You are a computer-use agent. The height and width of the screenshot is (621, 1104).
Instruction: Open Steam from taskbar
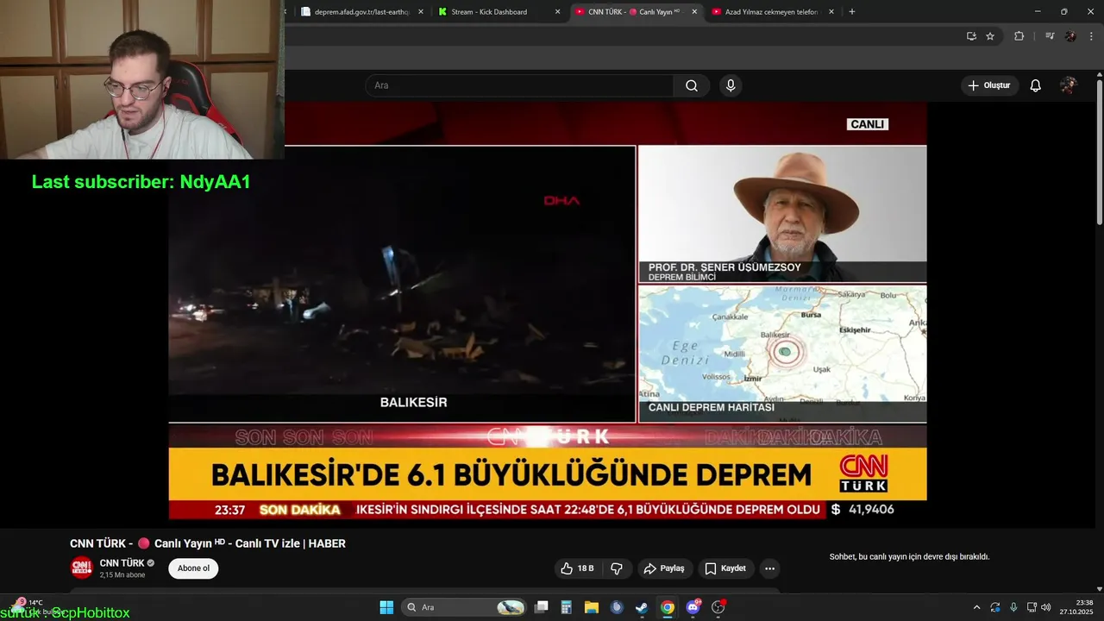coord(642,607)
